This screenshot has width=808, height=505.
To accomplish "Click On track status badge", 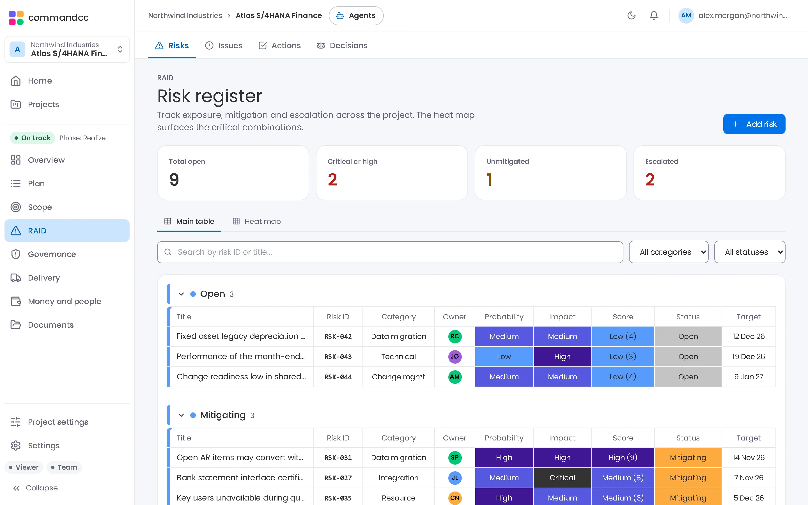I will tap(32, 138).
